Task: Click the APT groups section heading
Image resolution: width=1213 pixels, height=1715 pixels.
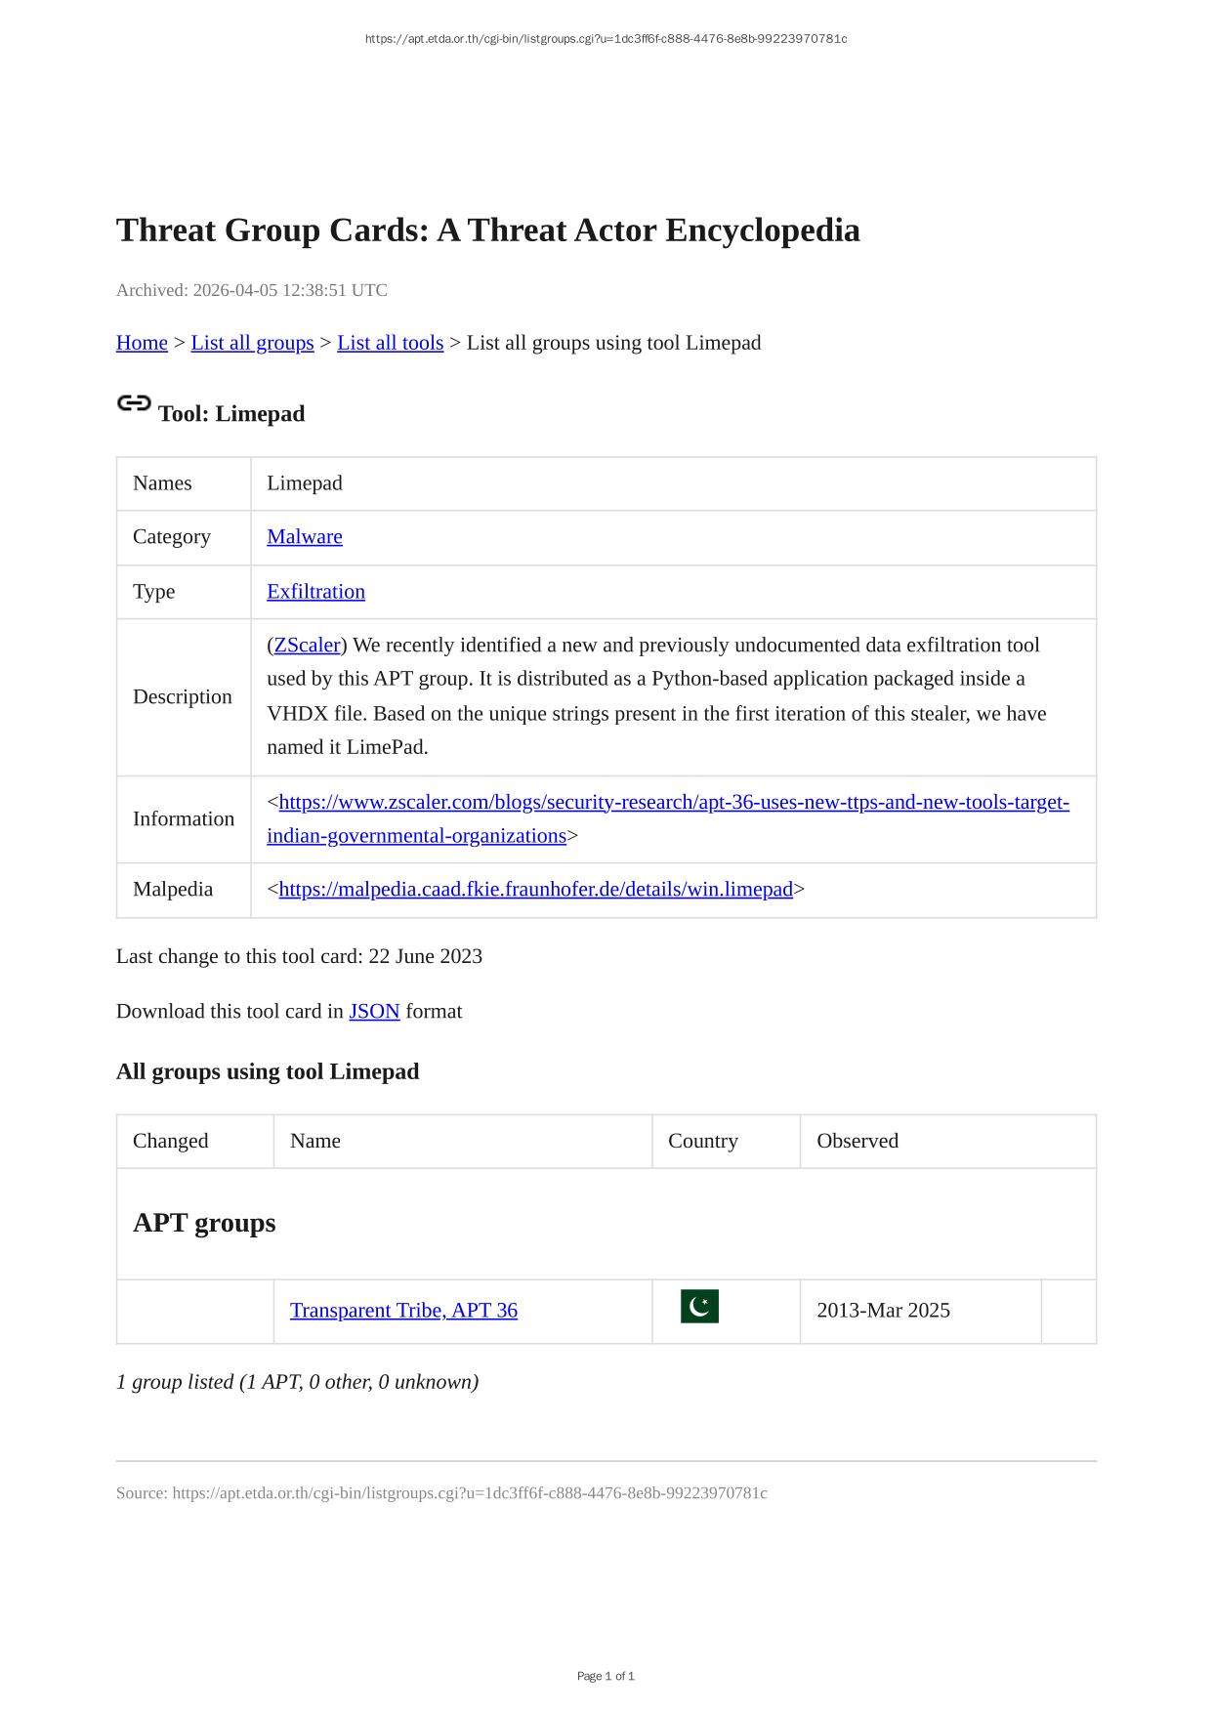Action: 204,1223
